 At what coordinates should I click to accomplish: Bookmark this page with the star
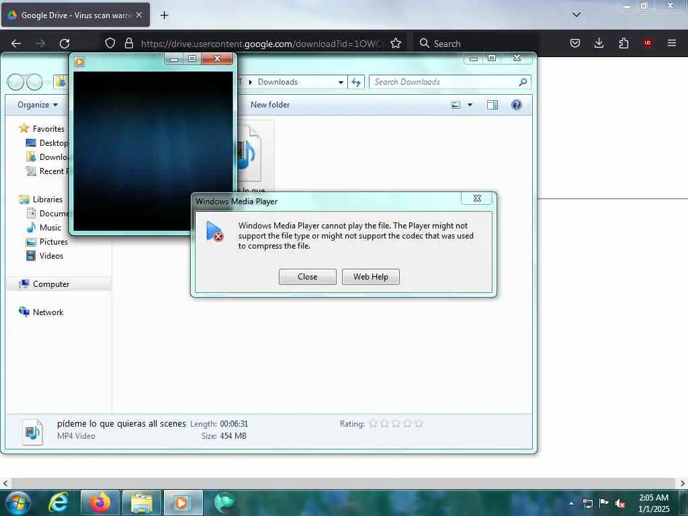tap(396, 43)
